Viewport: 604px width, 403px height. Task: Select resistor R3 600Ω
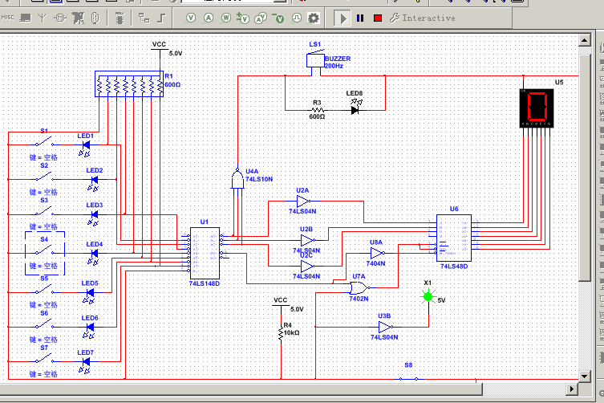coord(318,110)
